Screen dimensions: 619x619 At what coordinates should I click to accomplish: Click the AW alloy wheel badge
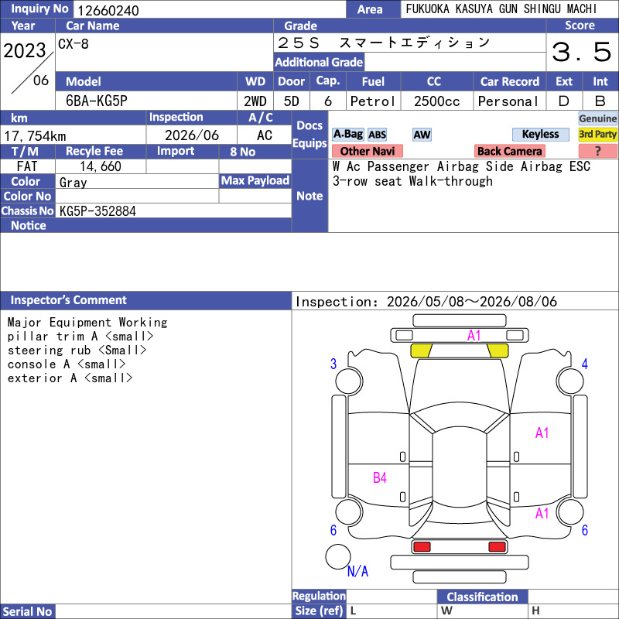pyautogui.click(x=422, y=135)
